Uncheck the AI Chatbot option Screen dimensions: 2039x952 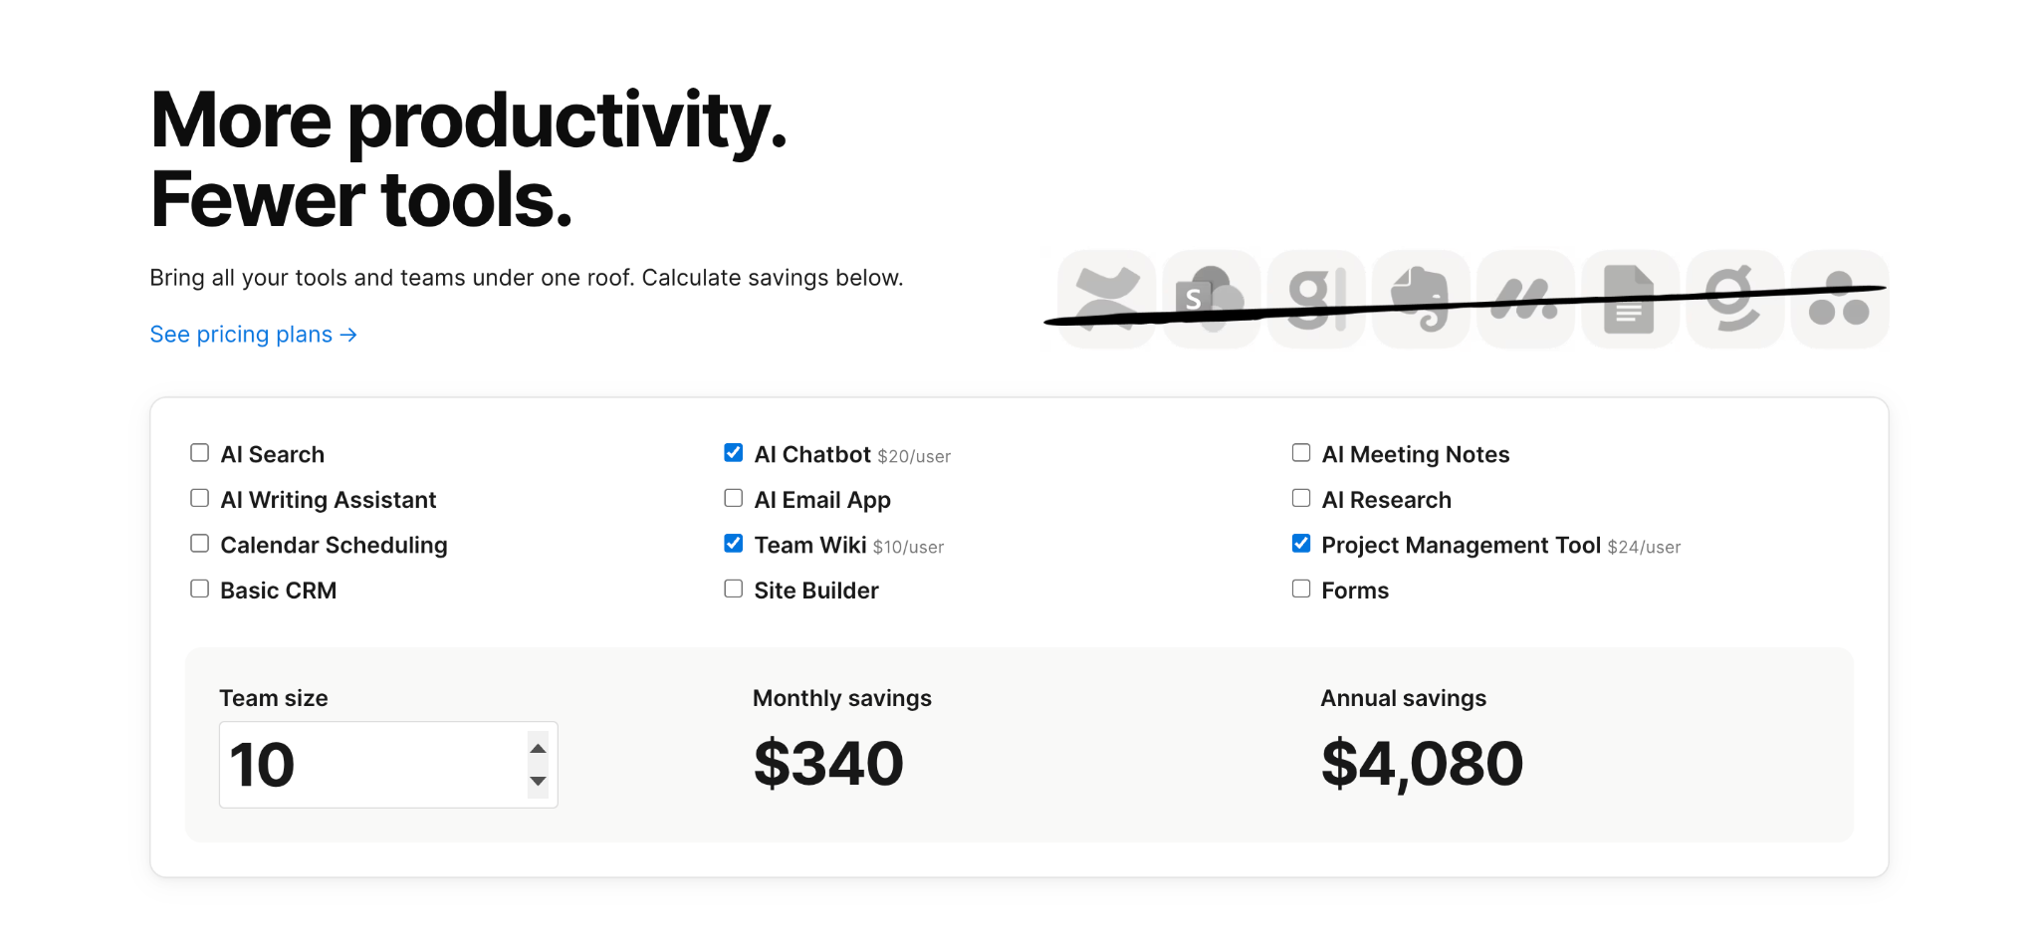[x=734, y=453]
